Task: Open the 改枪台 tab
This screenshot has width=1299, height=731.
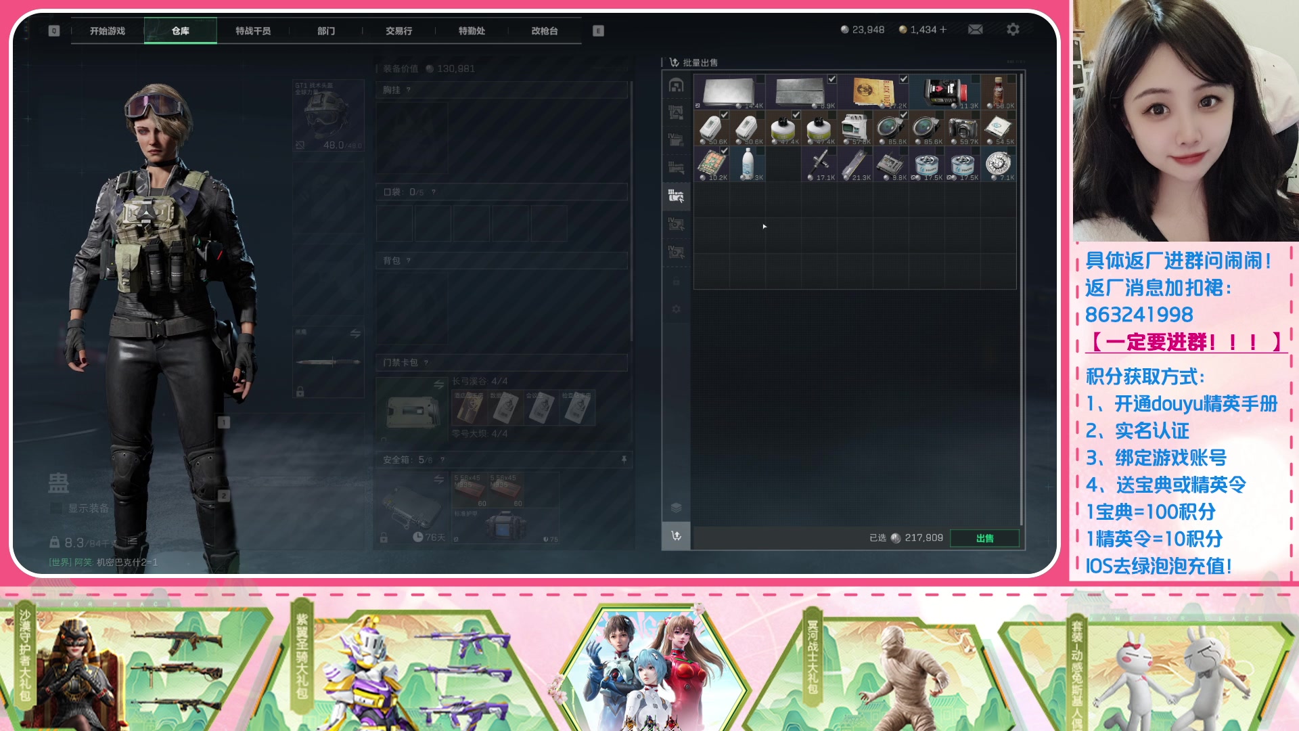Action: pos(545,30)
